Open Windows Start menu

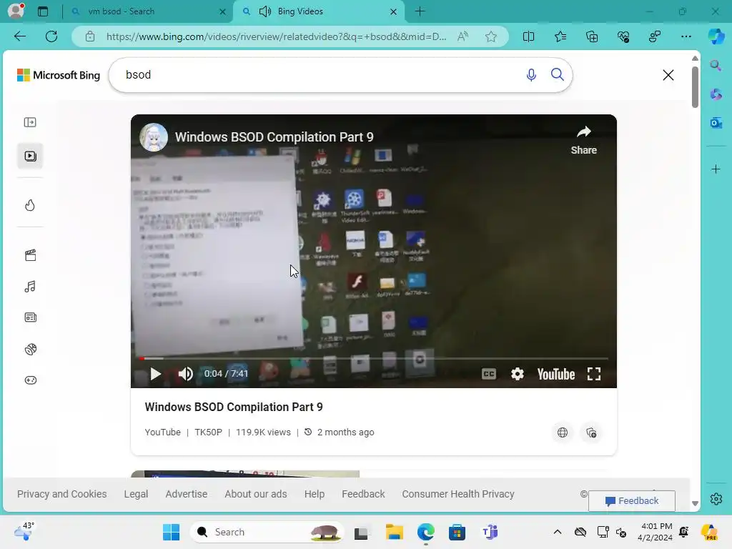coord(171,532)
